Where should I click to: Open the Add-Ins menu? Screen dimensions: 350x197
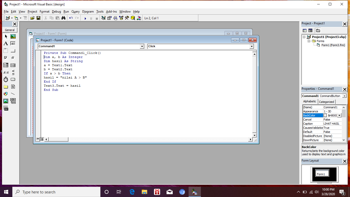(x=111, y=12)
